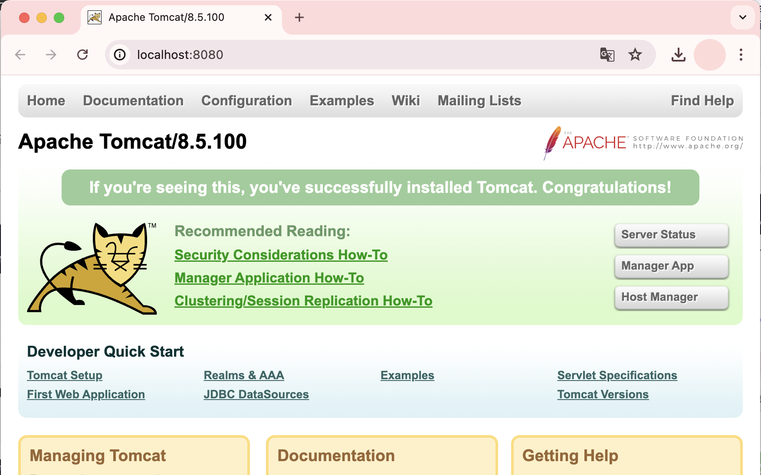Close the Apache Tomcat/8.5.100 tab
The height and width of the screenshot is (475, 761).
(268, 17)
